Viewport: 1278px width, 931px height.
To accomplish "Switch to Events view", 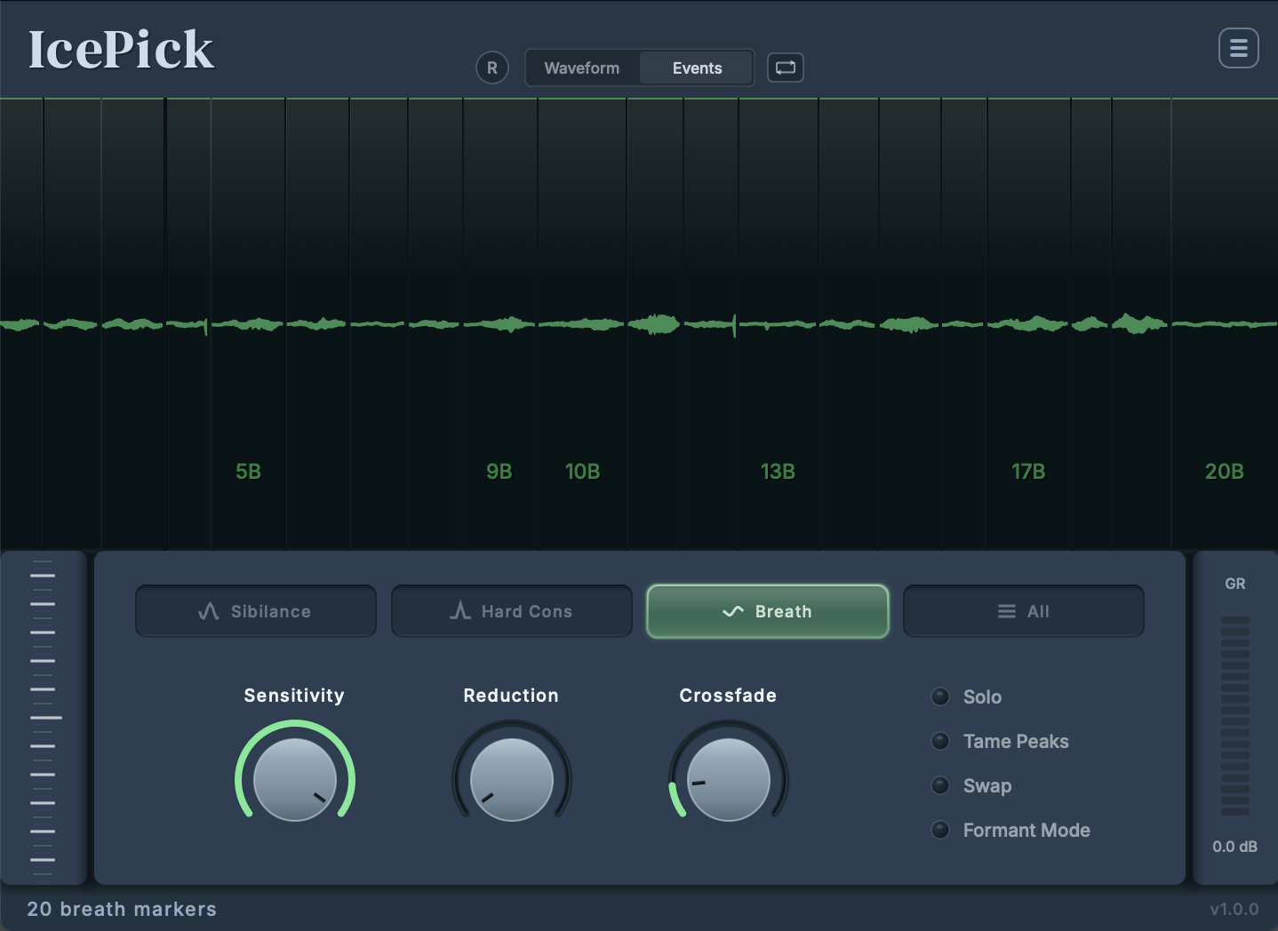I will click(x=697, y=68).
